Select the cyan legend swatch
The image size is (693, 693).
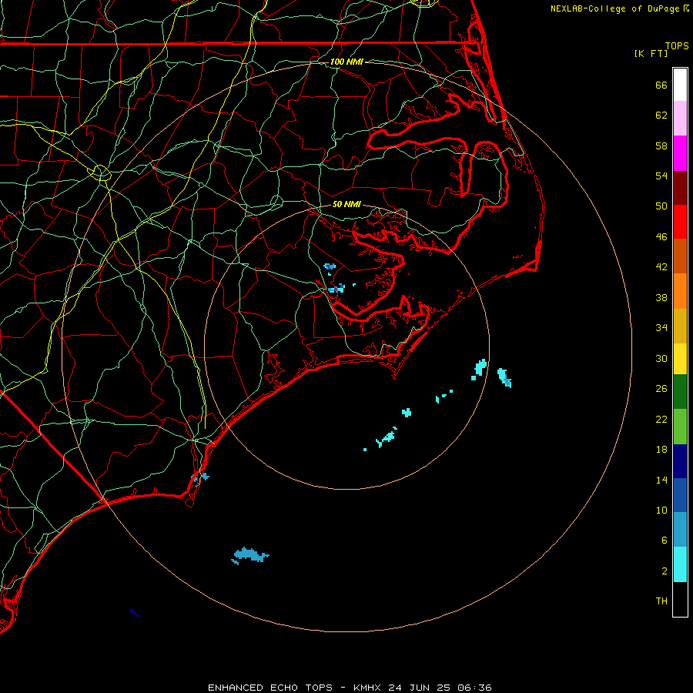pos(680,564)
